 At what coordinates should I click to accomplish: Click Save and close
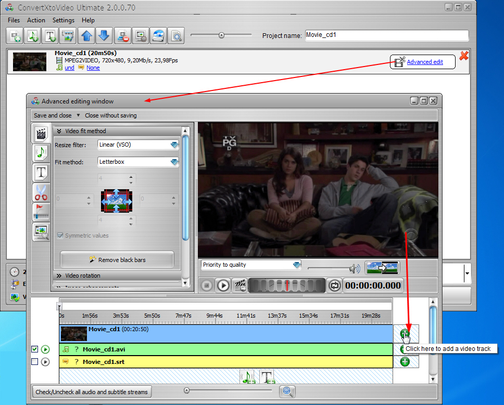tap(53, 115)
